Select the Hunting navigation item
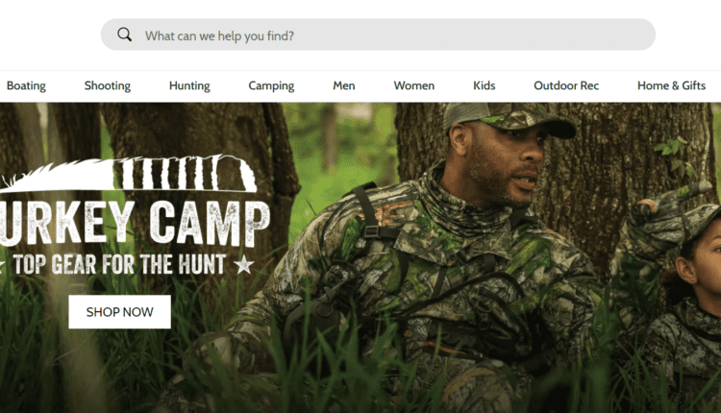 189,85
